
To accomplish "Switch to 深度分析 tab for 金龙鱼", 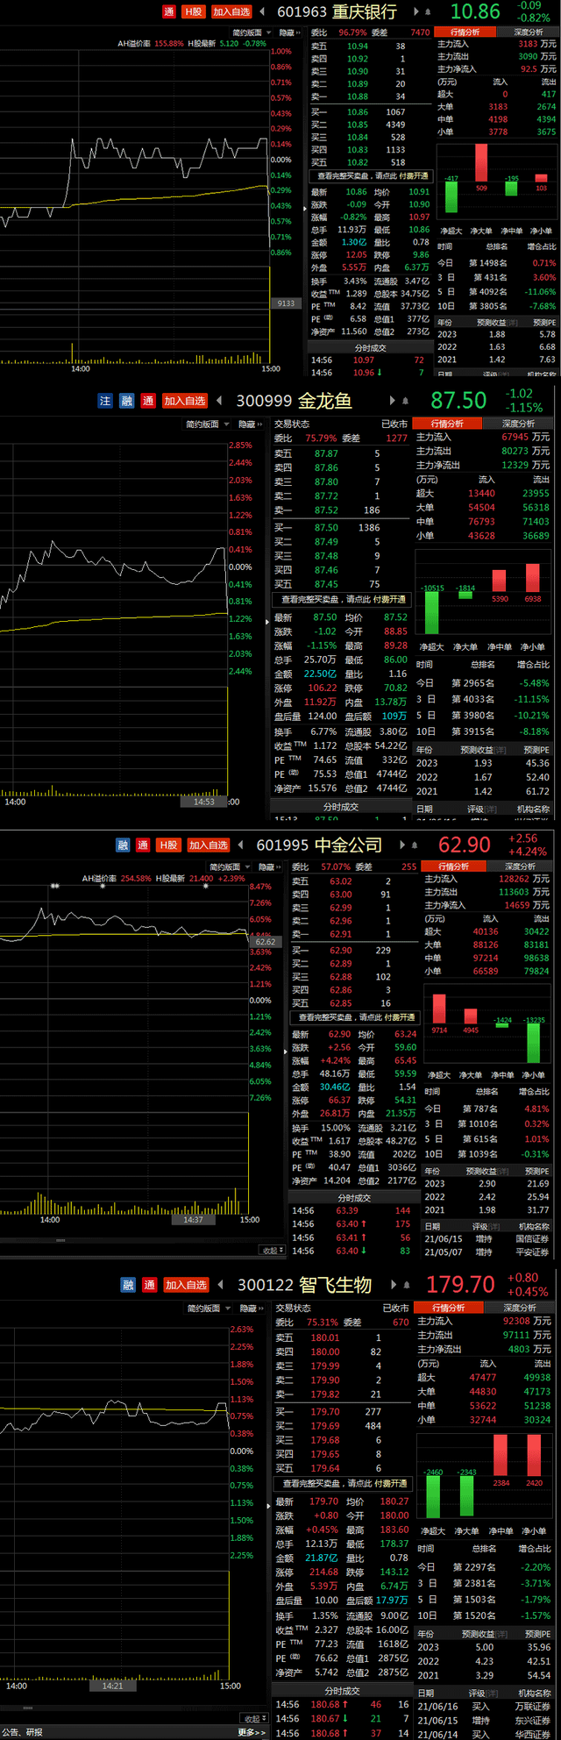I will click(x=516, y=424).
